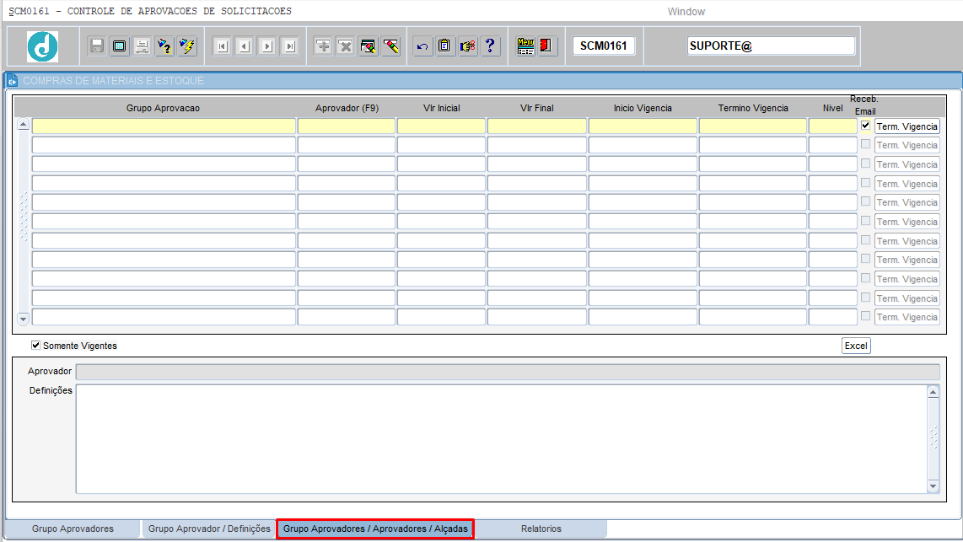Click Term. Vigencia button in last row
The image size is (963, 542).
click(907, 317)
